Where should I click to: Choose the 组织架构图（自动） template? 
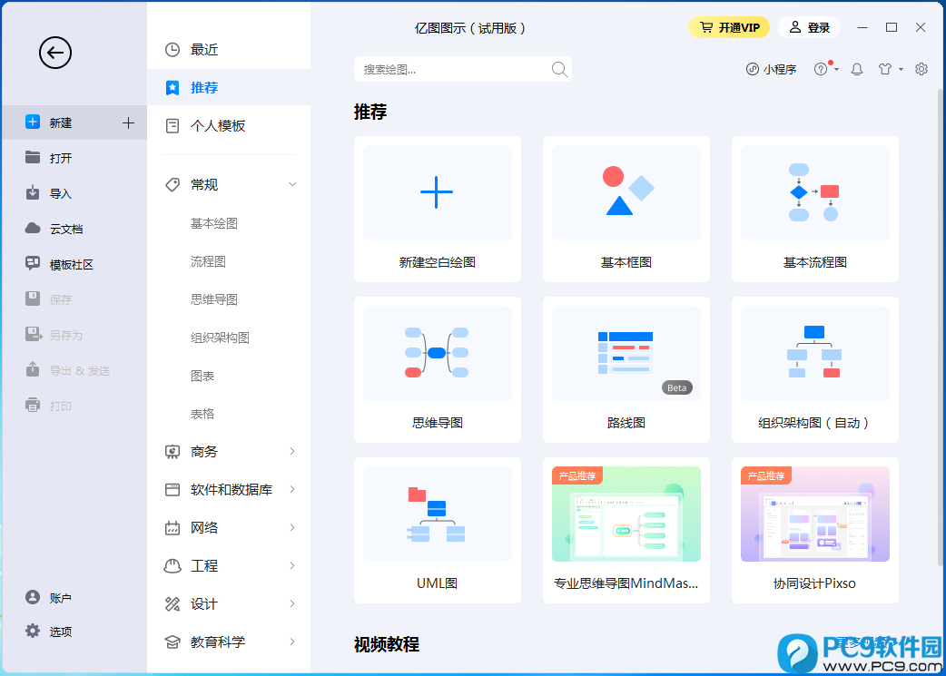coord(815,369)
